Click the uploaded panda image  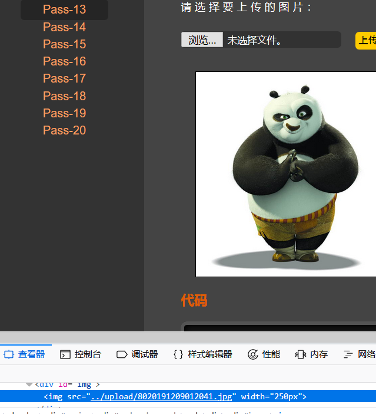tap(286, 174)
